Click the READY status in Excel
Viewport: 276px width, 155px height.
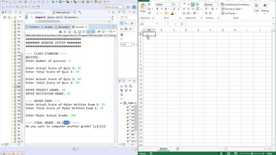[x=143, y=154]
